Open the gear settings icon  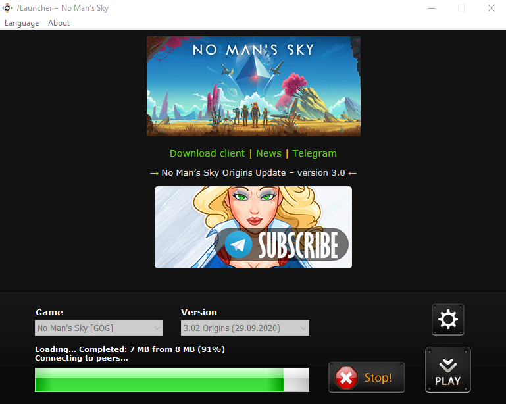tap(448, 320)
